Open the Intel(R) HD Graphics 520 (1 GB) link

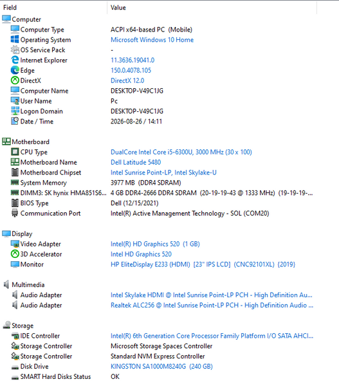click(x=155, y=244)
